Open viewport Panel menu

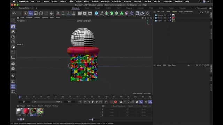57,18
